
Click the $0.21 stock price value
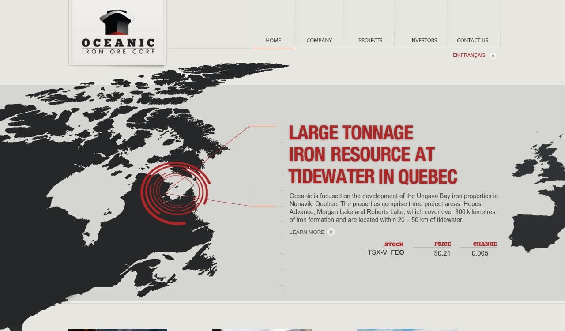442,253
